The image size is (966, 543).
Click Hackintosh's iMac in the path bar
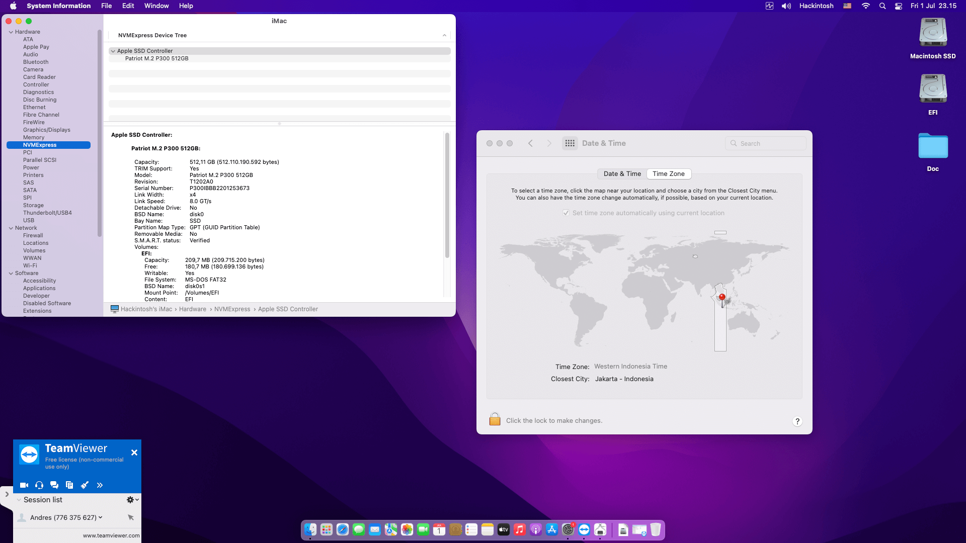[146, 309]
